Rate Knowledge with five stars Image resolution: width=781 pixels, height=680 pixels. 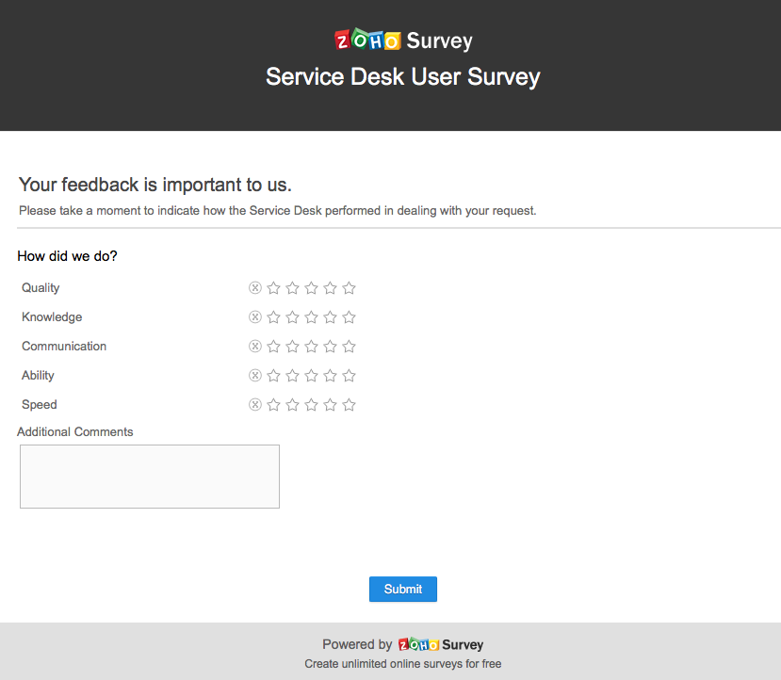click(349, 317)
